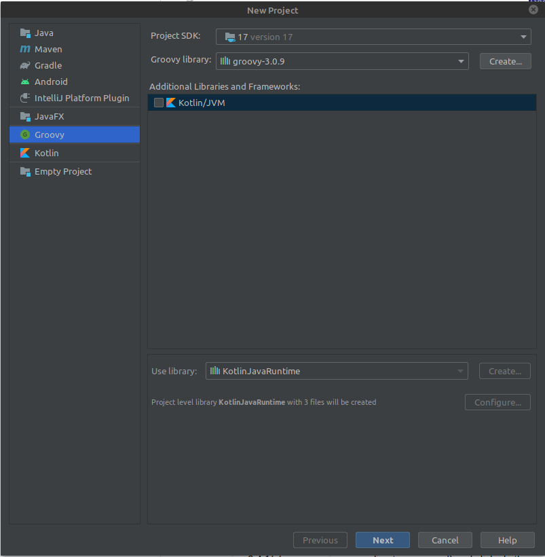Choose the Empty Project type
545x557 pixels.
click(75, 172)
